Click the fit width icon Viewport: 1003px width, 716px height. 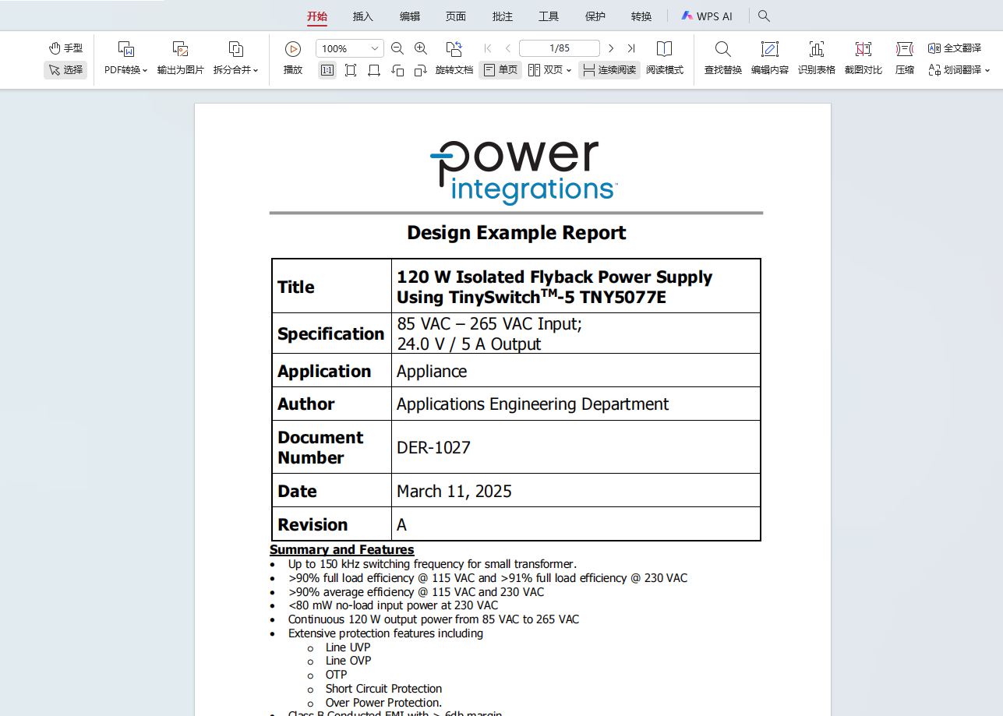(x=374, y=70)
